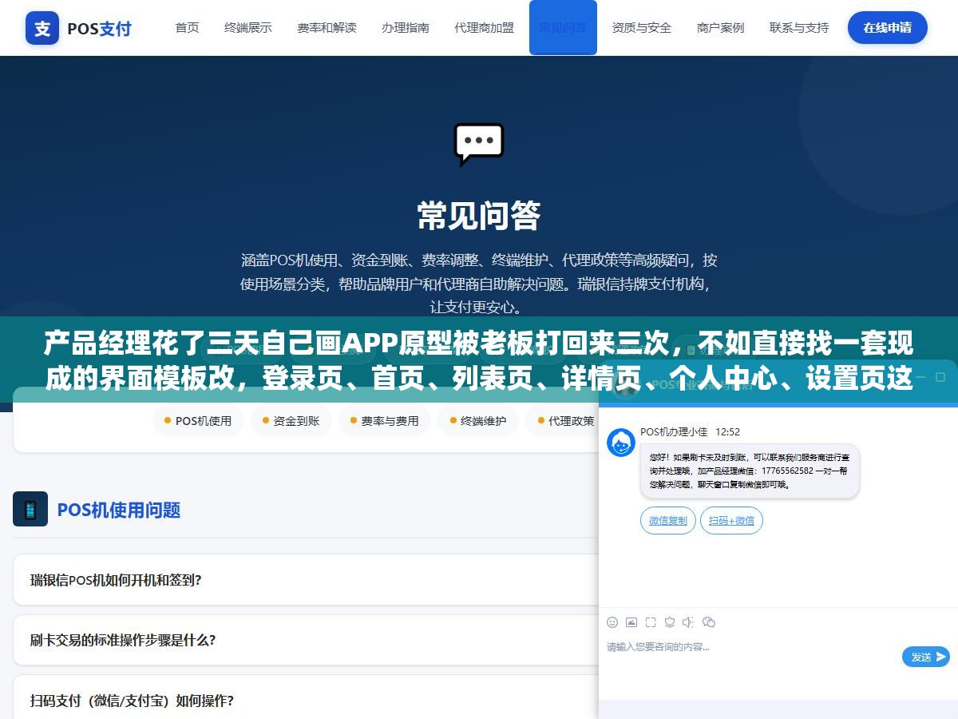
Task: Click the 扫码+微信 button in chat
Action: (731, 521)
